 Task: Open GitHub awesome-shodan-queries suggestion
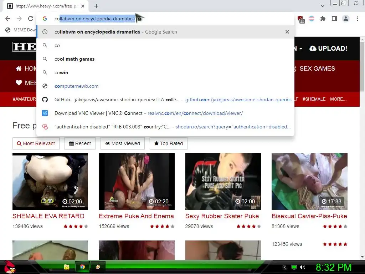tap(165, 100)
